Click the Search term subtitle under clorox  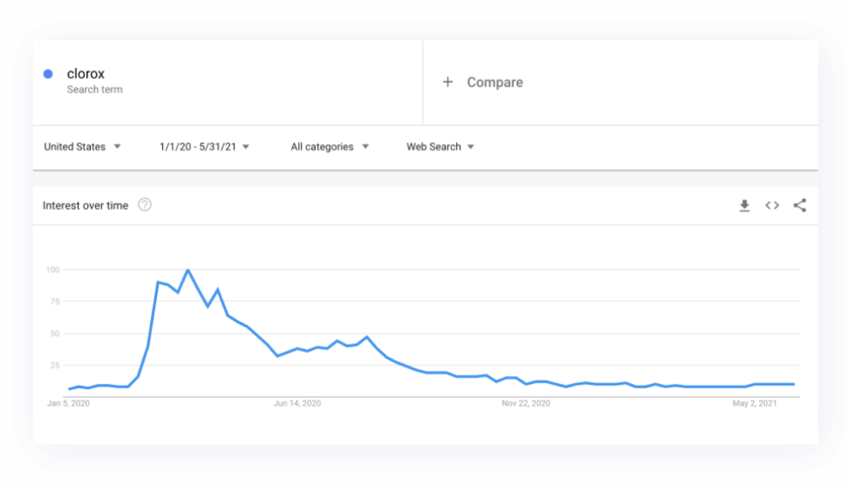[x=95, y=90]
